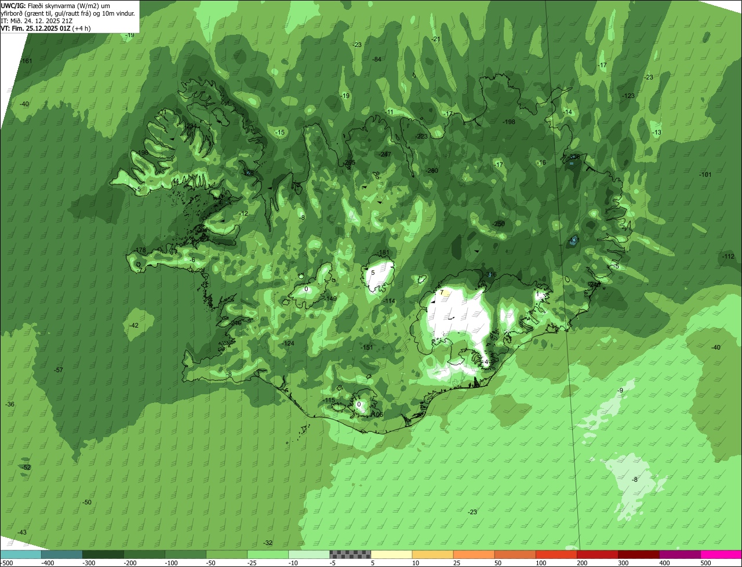This screenshot has width=742, height=567.
Task: Click the -14 value on the map
Action: [x=568, y=112]
